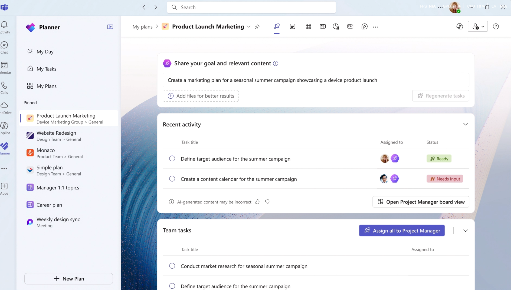Click the Ready status badge
This screenshot has width=511, height=290.
pyautogui.click(x=439, y=159)
